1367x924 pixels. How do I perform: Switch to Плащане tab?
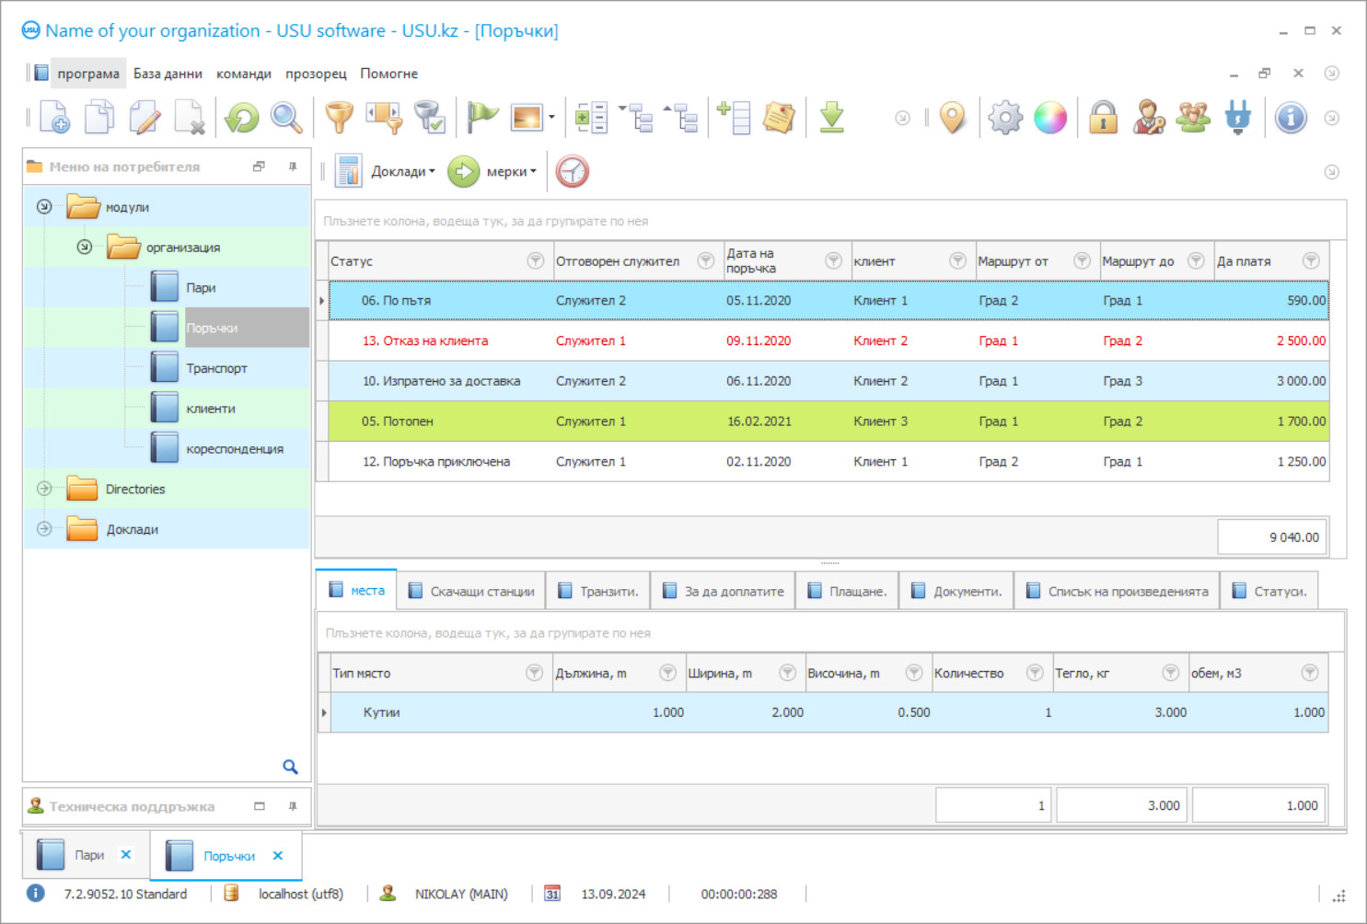[848, 591]
